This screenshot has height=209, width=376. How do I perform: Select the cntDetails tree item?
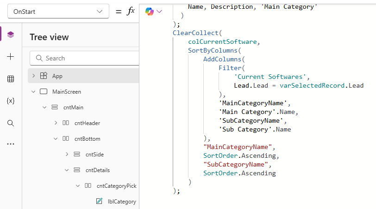97,170
